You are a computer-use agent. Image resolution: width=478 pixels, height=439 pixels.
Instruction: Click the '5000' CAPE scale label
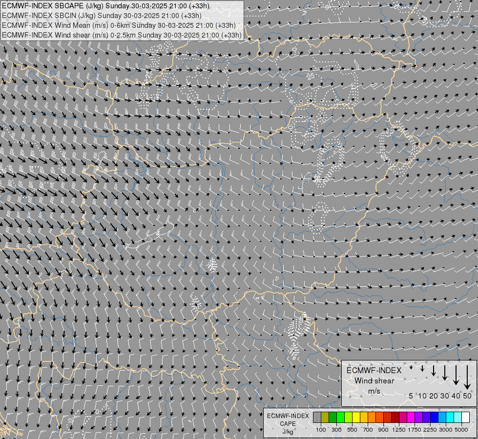(461, 430)
